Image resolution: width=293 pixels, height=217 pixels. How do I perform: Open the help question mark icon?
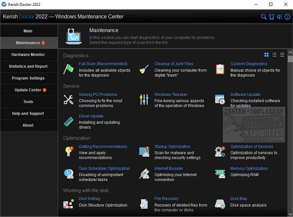pyautogui.click(x=288, y=17)
